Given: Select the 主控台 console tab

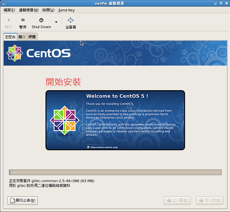Looking at the screenshot, I should click(10, 37).
